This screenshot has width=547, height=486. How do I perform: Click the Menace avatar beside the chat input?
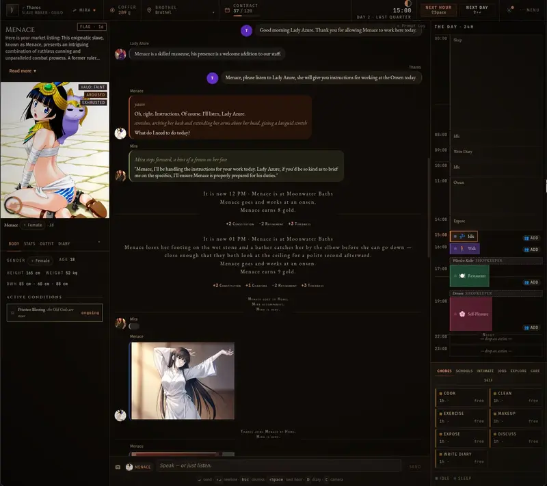point(129,467)
